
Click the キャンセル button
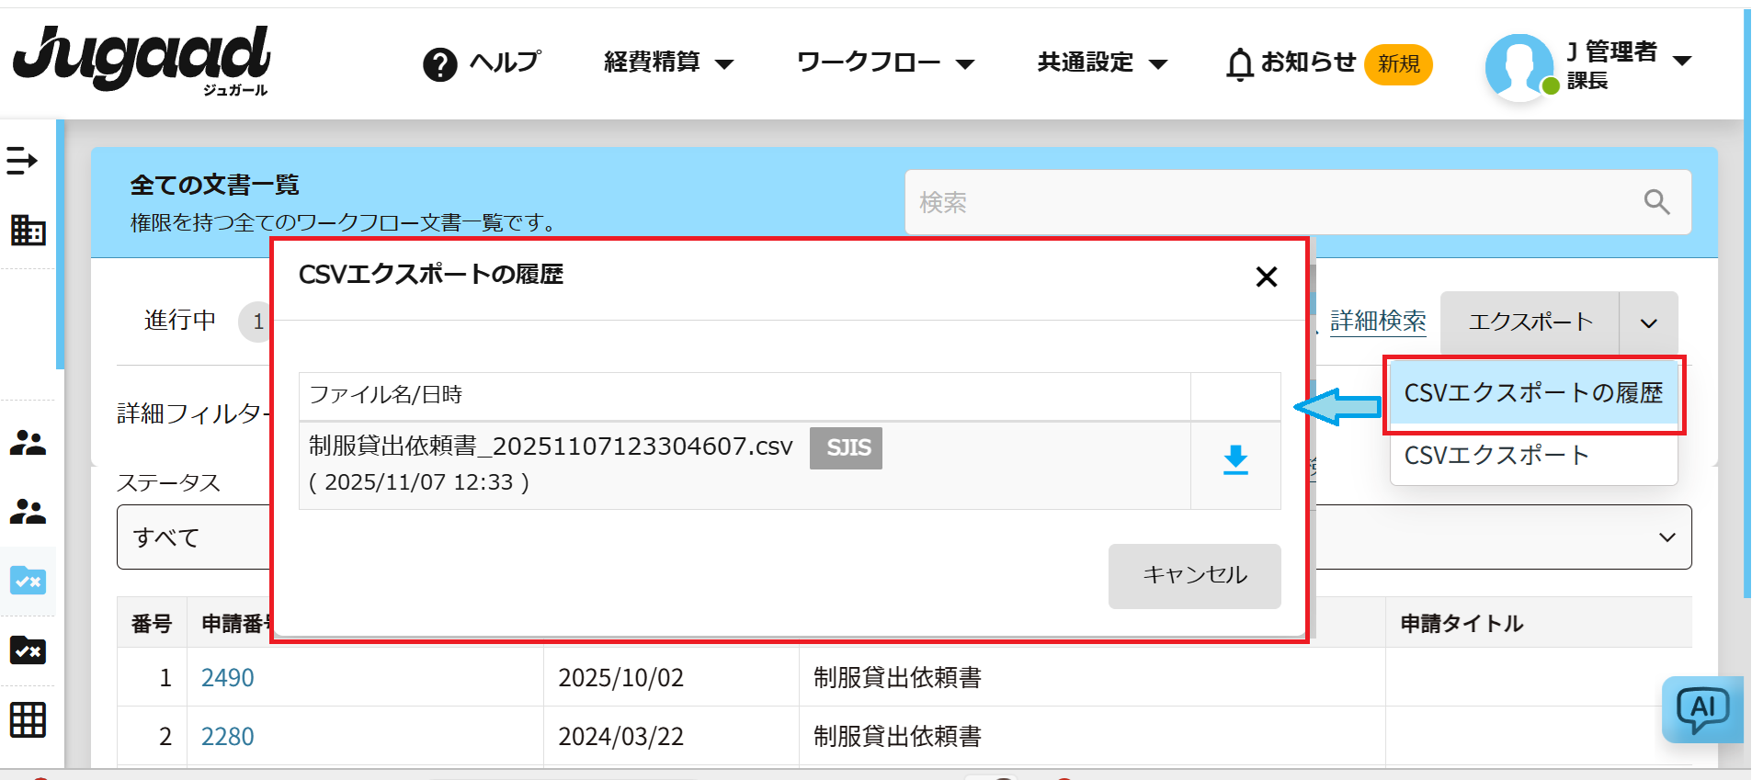point(1194,575)
